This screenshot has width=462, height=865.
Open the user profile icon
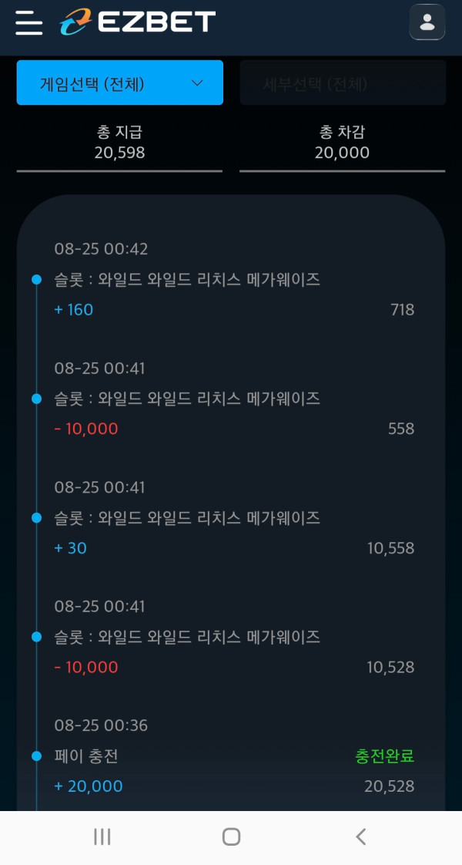point(427,22)
